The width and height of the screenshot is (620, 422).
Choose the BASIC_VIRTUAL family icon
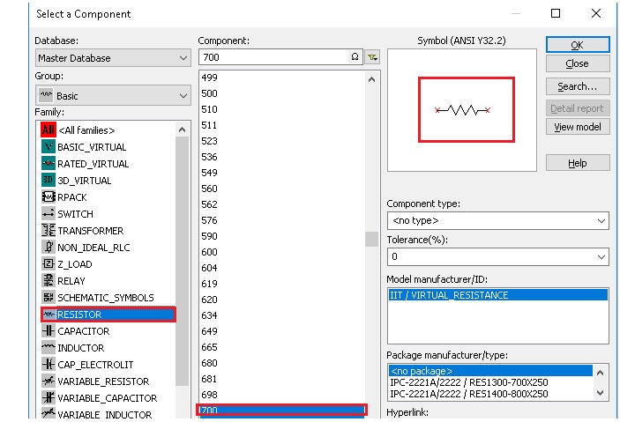click(49, 146)
